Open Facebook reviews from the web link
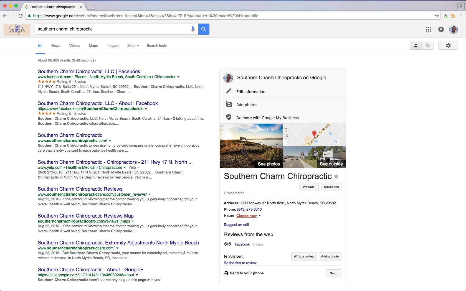Viewport: 466px width, 291px height. [242, 244]
